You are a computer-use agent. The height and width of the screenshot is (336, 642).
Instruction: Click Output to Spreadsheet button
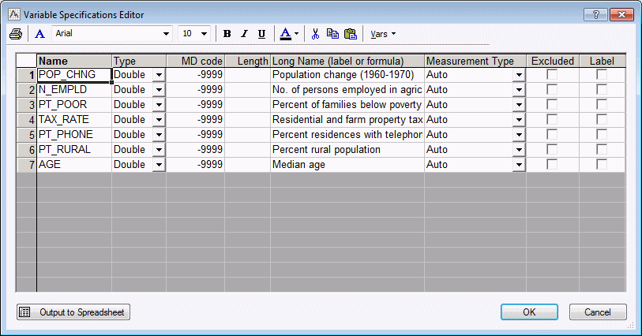pyautogui.click(x=73, y=312)
